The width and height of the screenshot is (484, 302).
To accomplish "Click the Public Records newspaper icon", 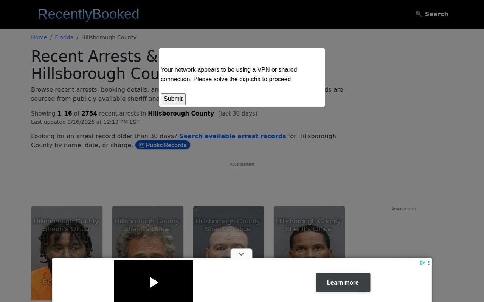I will tap(142, 145).
